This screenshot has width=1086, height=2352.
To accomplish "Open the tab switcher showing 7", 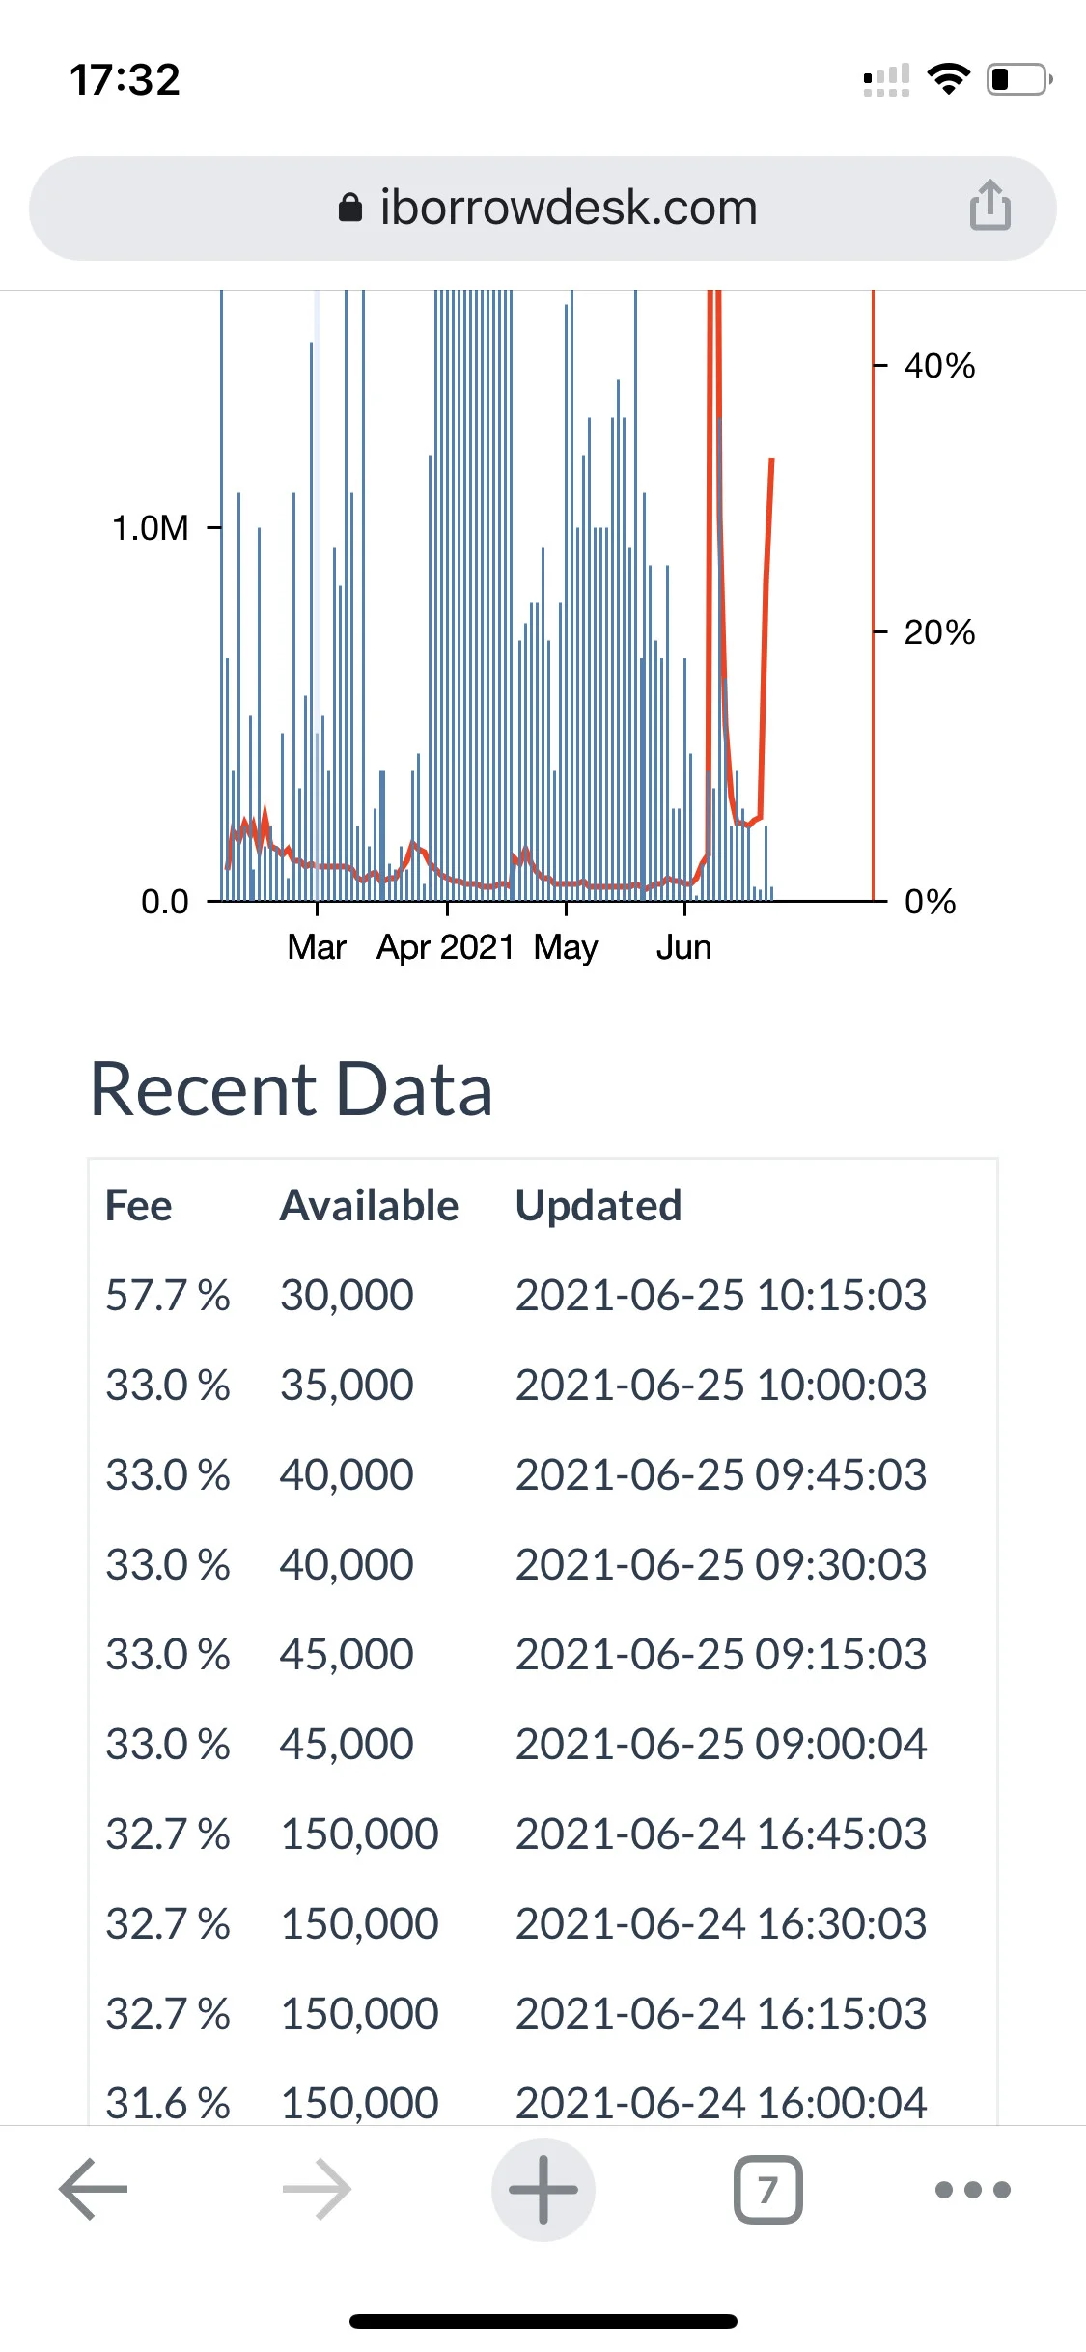I will pyautogui.click(x=767, y=2189).
